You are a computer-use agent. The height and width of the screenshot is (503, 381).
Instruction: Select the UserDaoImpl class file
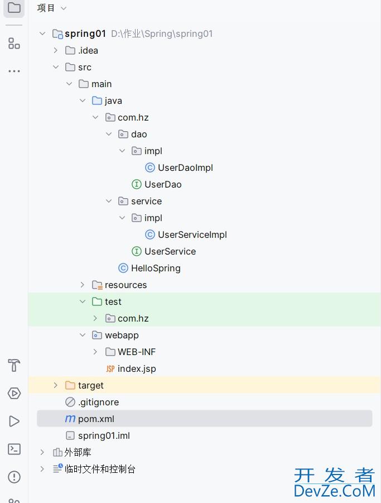[x=185, y=167]
